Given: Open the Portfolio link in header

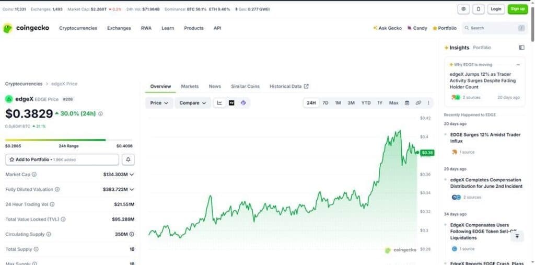Looking at the screenshot, I should (x=445, y=28).
